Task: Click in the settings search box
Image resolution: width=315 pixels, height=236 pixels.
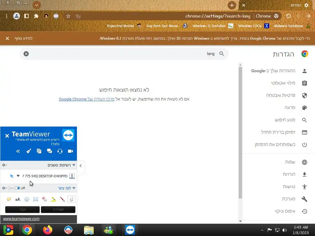Action: [x=124, y=54]
